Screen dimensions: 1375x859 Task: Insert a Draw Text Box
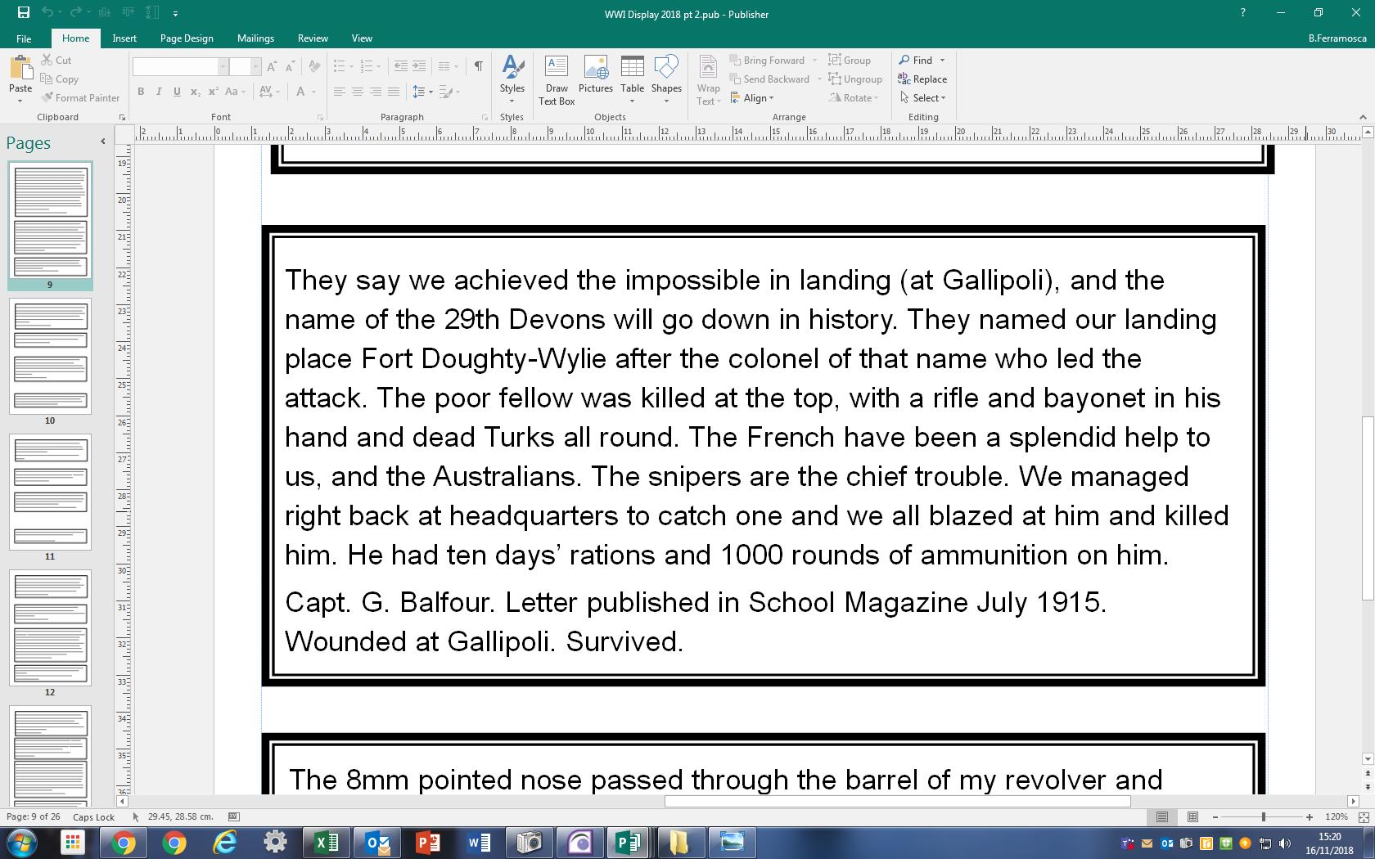pos(557,80)
